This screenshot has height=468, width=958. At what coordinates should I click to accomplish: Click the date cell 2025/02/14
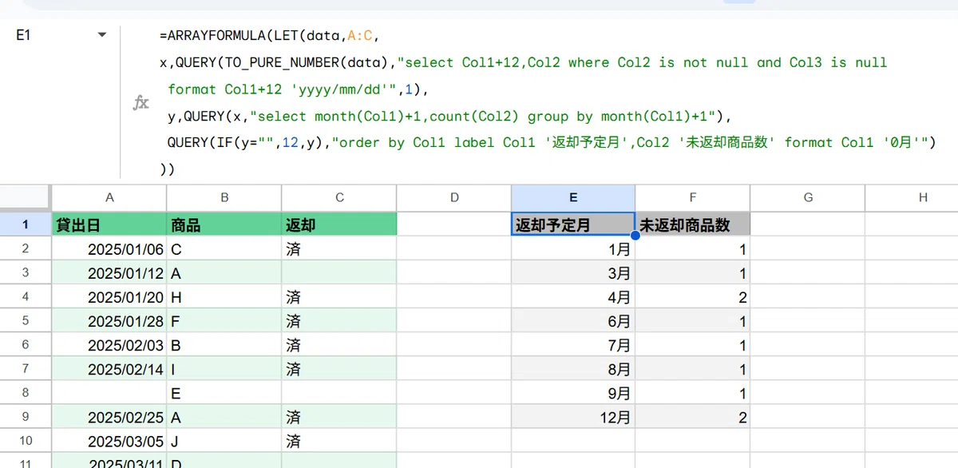(109, 368)
